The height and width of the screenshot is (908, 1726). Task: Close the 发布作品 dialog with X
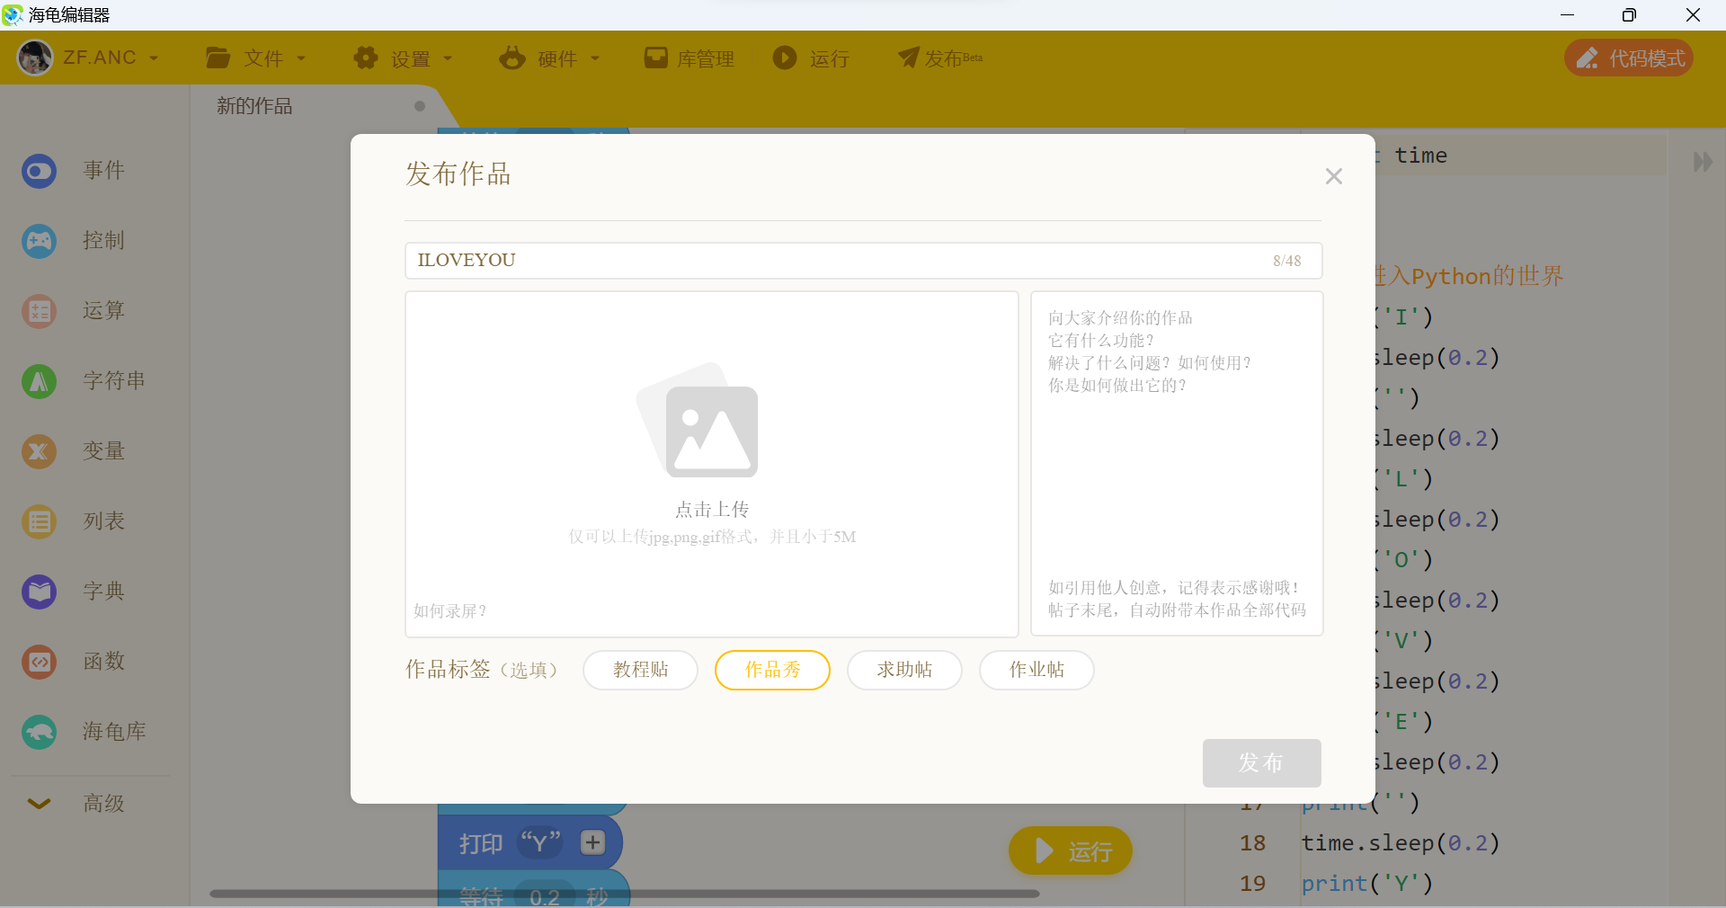pyautogui.click(x=1334, y=176)
